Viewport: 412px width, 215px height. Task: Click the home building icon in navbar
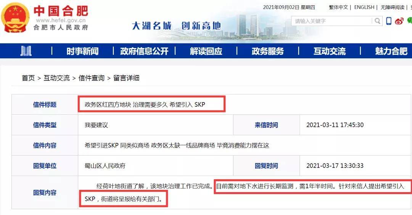26,51
